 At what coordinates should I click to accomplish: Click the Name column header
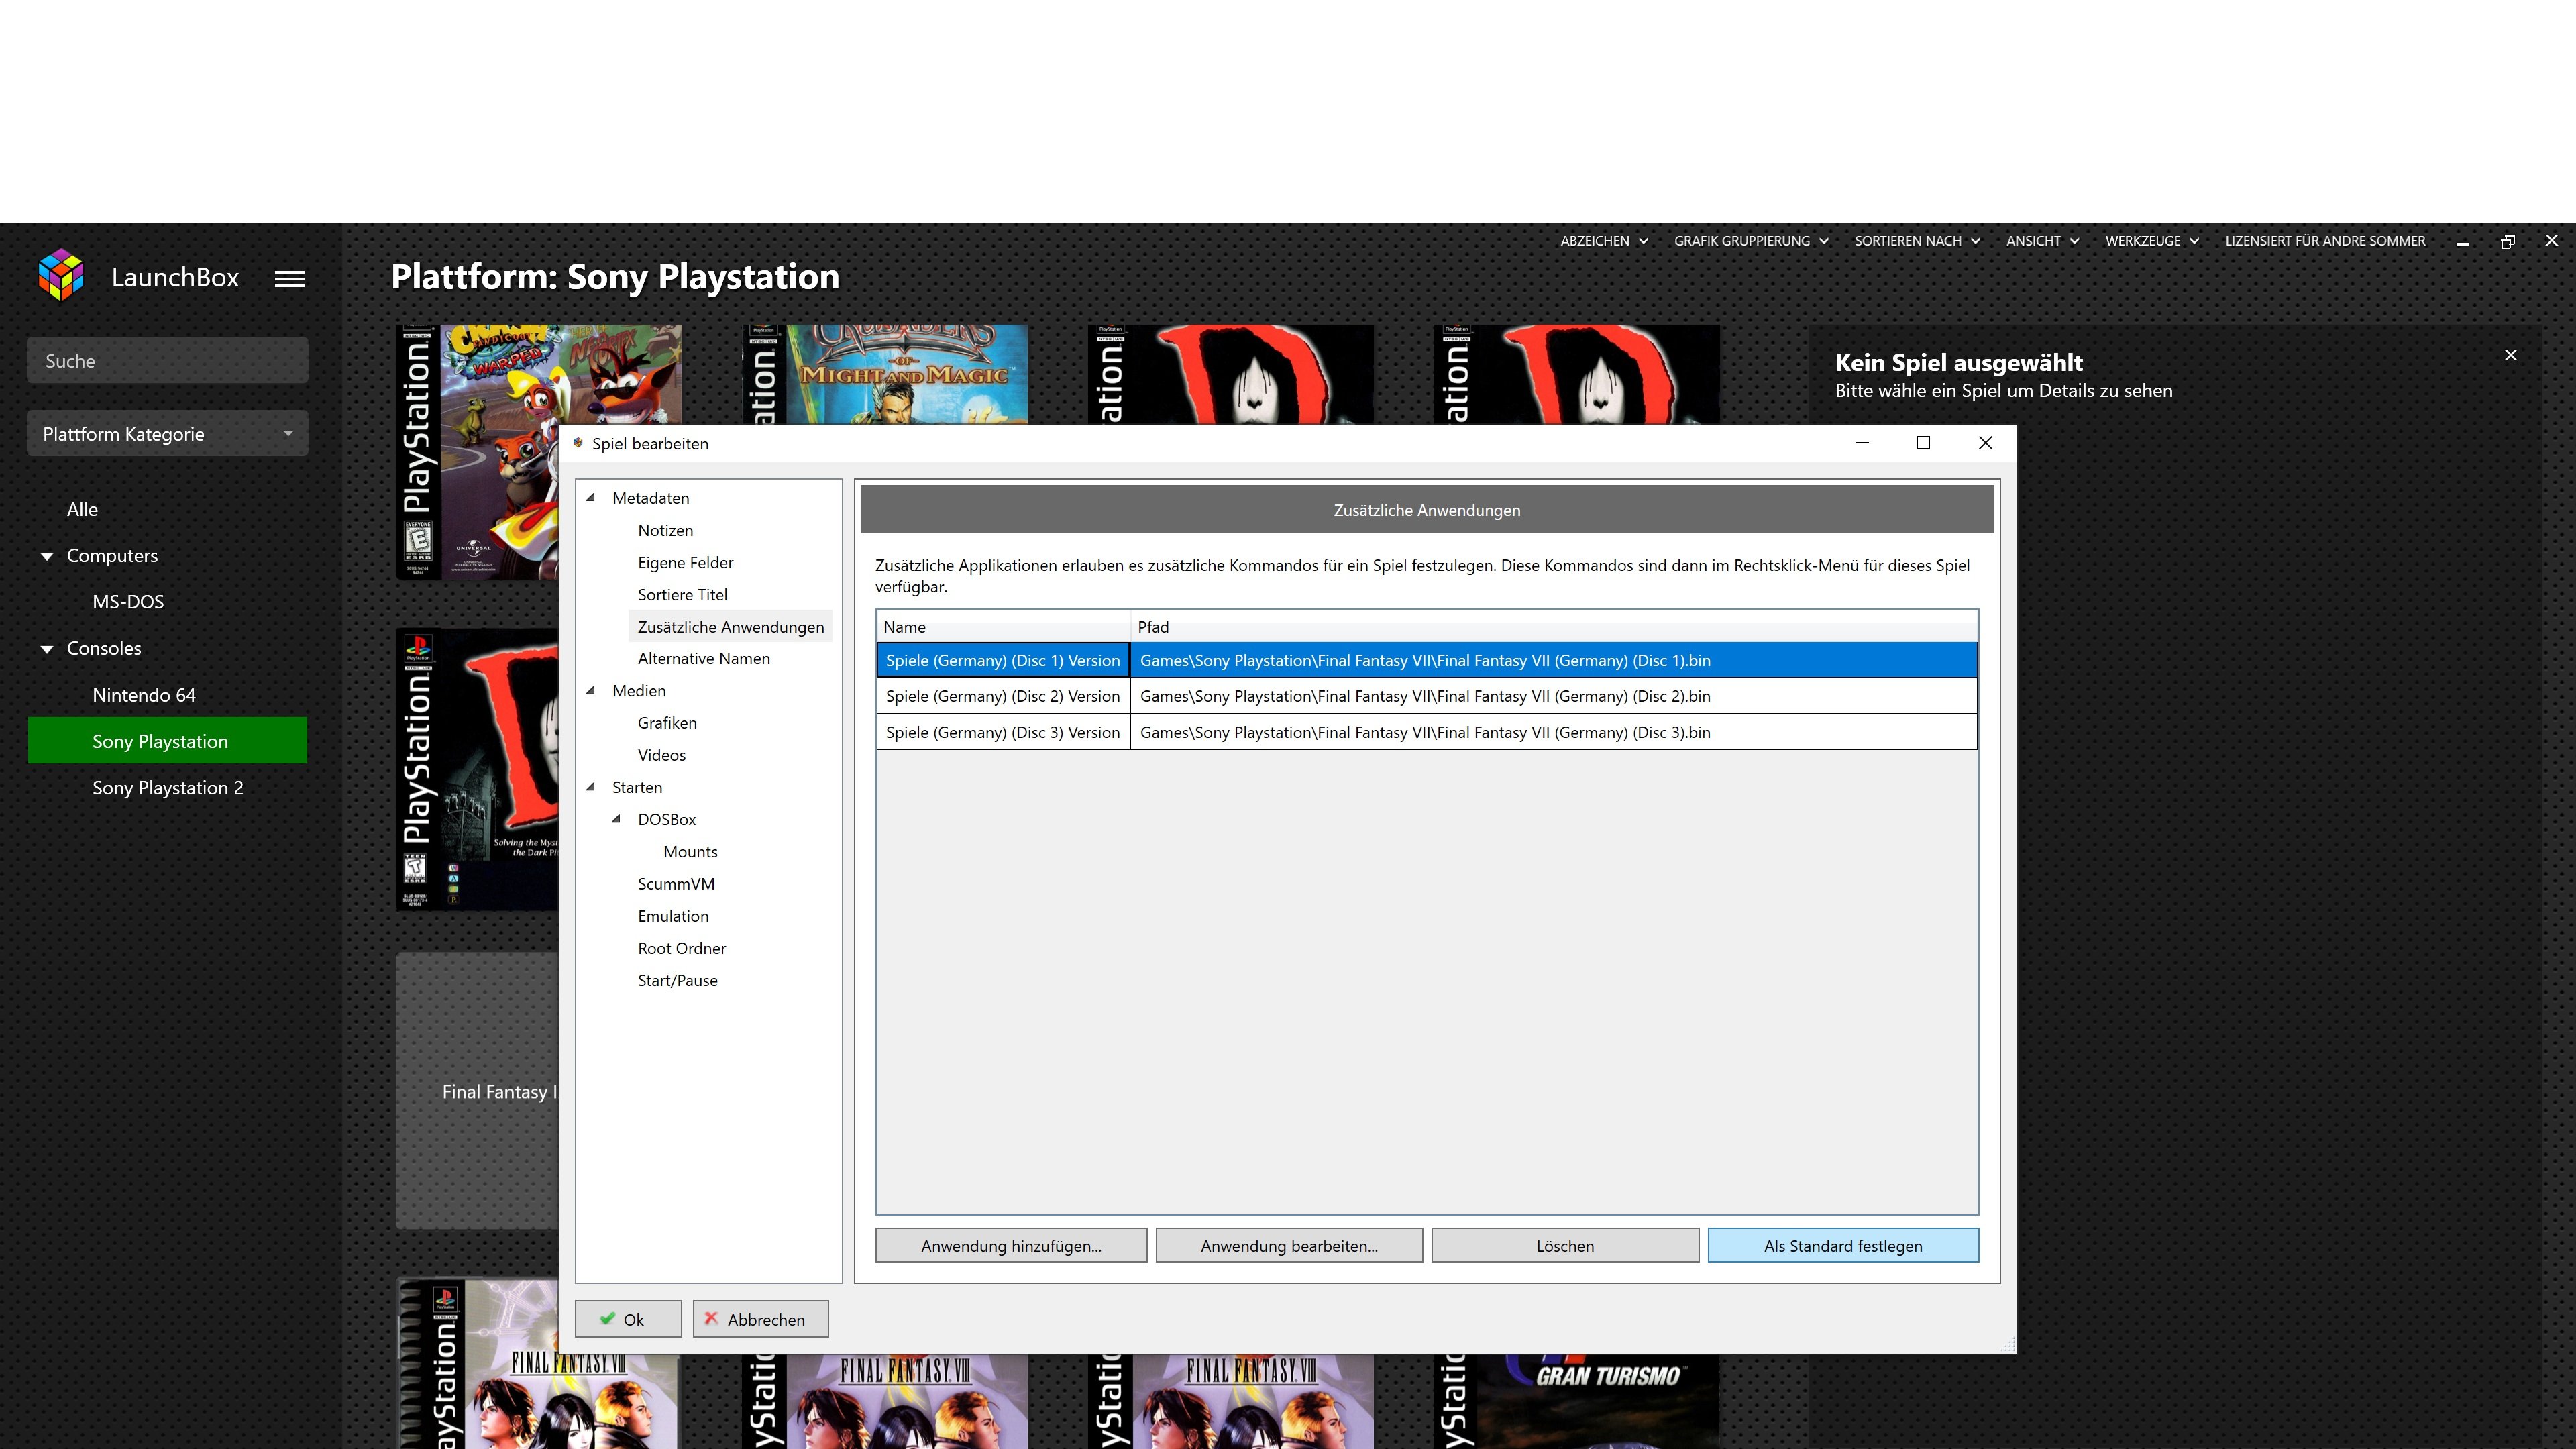click(1003, 626)
